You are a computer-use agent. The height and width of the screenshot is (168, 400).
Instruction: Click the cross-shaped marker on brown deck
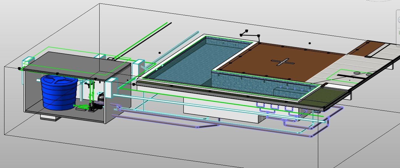pos(281,62)
